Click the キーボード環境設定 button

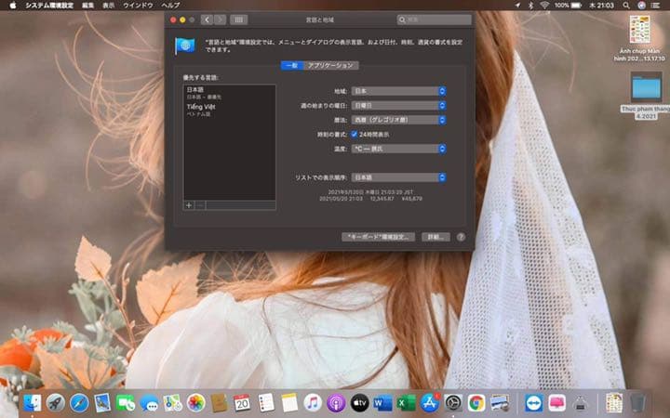(x=378, y=237)
